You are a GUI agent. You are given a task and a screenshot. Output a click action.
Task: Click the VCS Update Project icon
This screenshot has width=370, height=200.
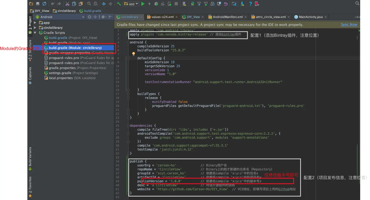pyautogui.click(x=199, y=4)
